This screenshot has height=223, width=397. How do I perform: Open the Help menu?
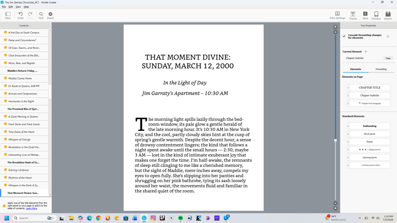point(26,7)
